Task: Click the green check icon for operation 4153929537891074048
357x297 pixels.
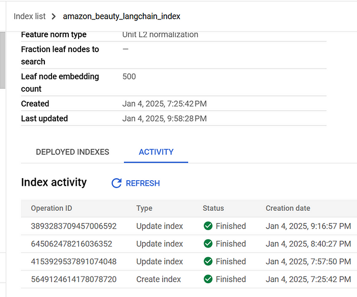Action: point(208,261)
